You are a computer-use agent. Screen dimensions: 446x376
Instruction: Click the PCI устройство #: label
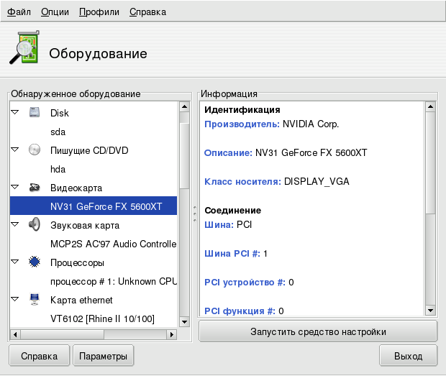click(x=245, y=283)
